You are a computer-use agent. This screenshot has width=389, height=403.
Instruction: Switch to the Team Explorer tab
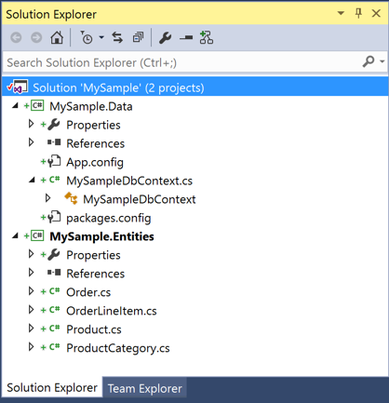coord(144,388)
